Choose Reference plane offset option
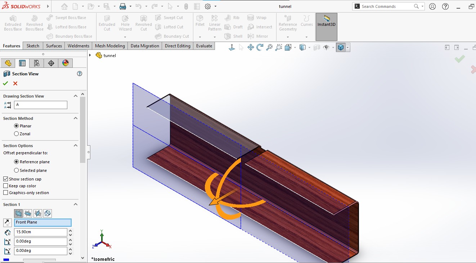The width and height of the screenshot is (476, 263). (16, 162)
